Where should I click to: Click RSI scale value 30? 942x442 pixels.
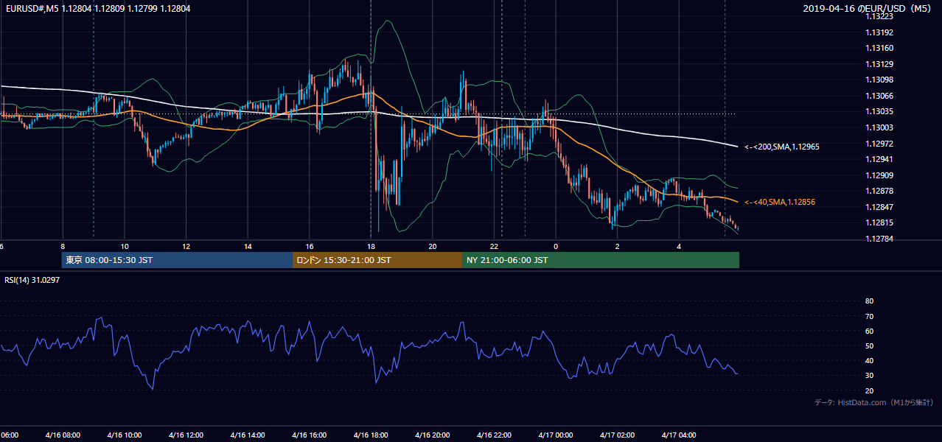[x=869, y=376]
